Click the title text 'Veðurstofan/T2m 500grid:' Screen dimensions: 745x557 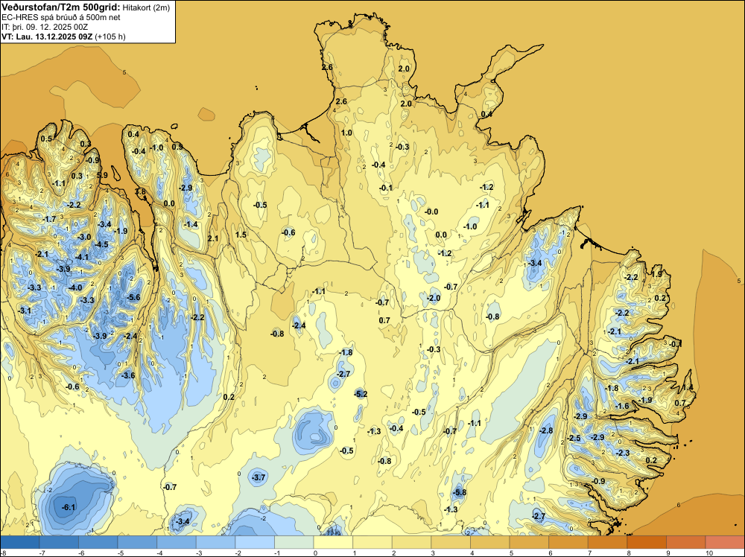pyautogui.click(x=61, y=7)
